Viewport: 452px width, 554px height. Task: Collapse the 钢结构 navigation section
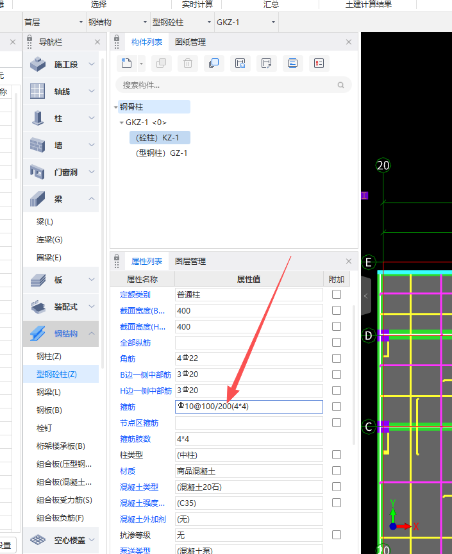(92, 333)
